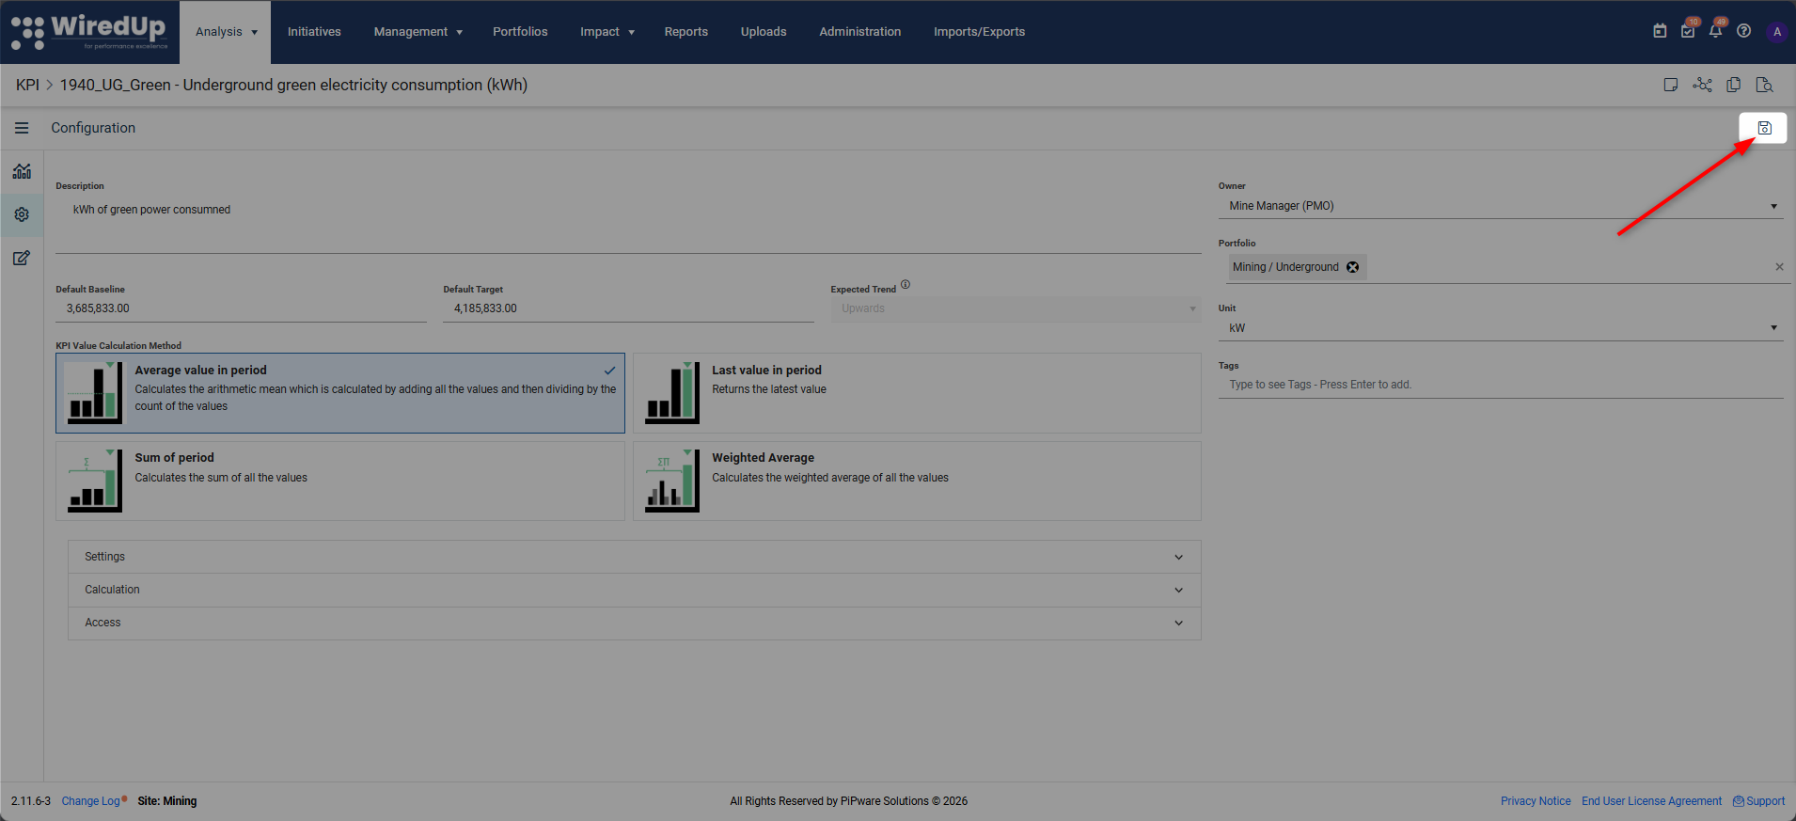Open the calendar icon in top bar
The width and height of the screenshot is (1796, 821).
(1660, 31)
